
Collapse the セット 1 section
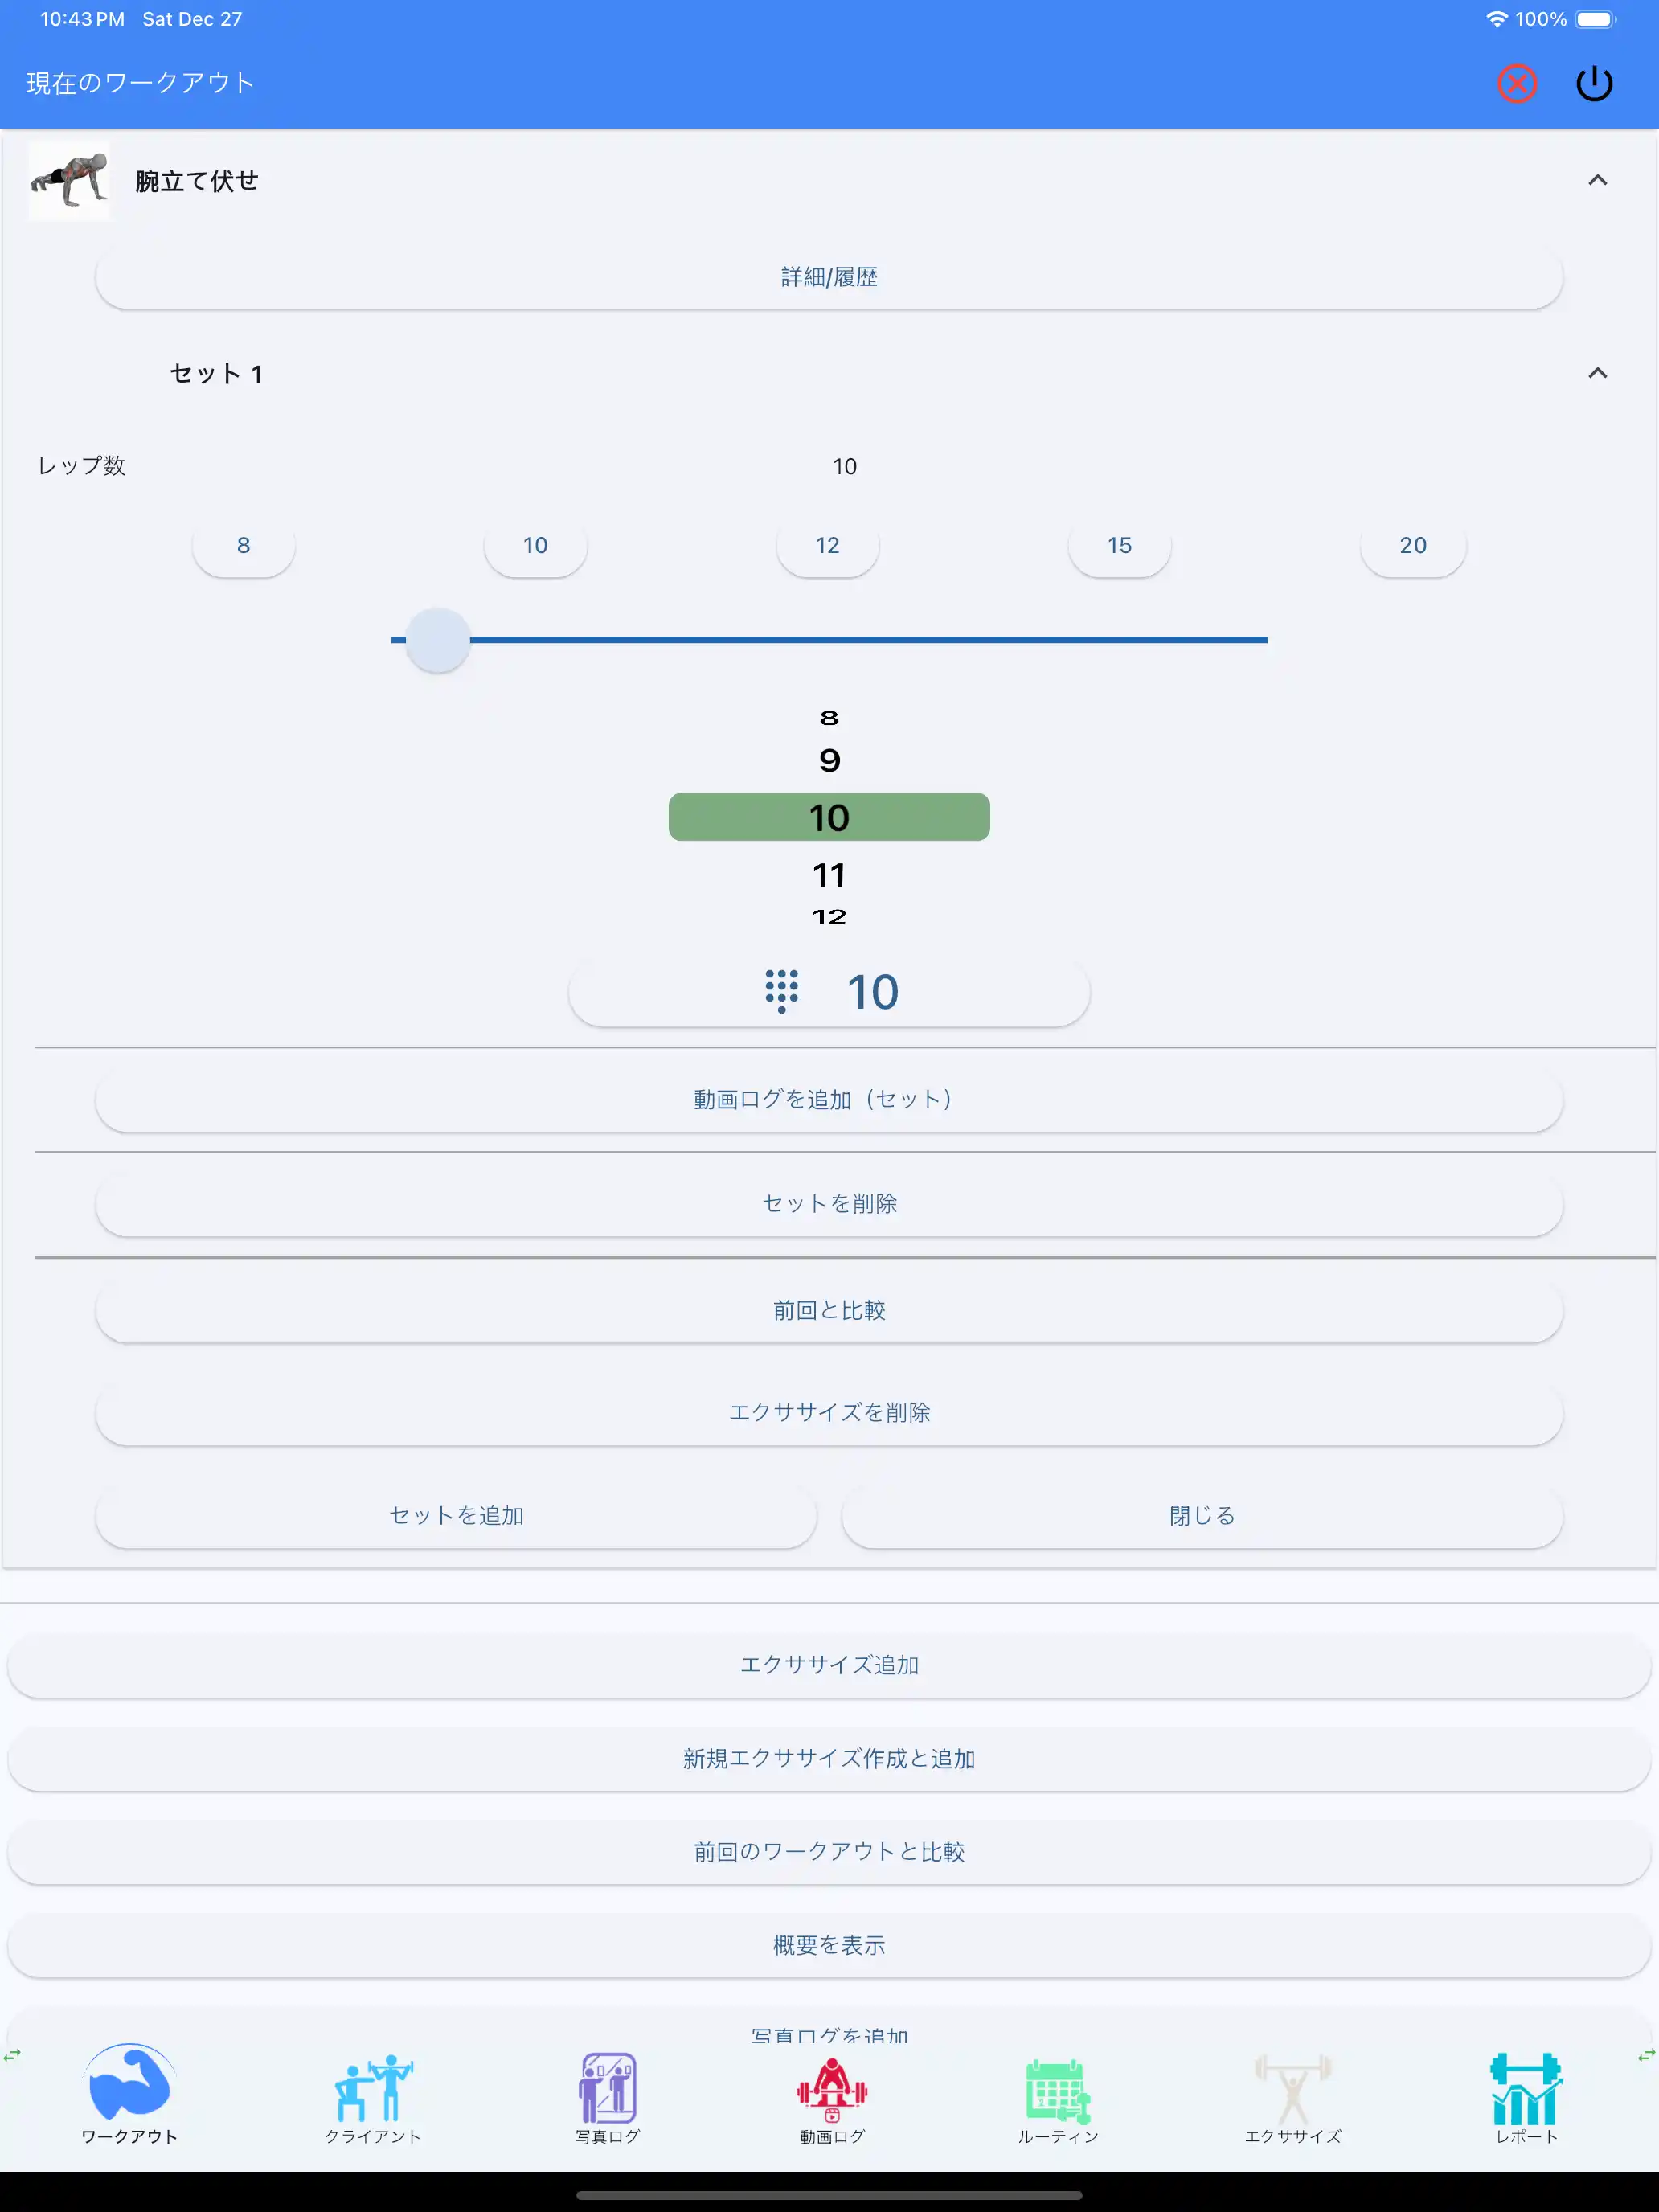pos(1597,373)
